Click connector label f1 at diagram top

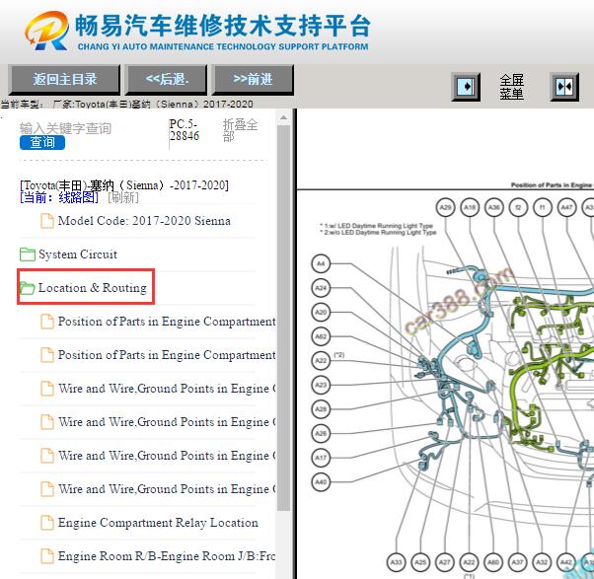543,207
